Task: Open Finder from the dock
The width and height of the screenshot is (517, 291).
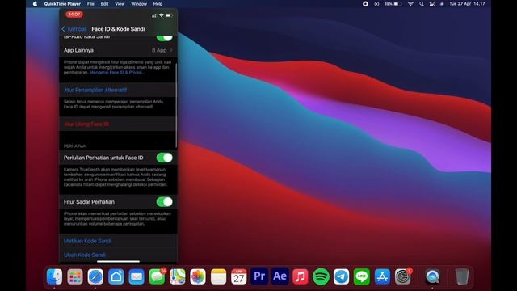Action: pyautogui.click(x=54, y=276)
